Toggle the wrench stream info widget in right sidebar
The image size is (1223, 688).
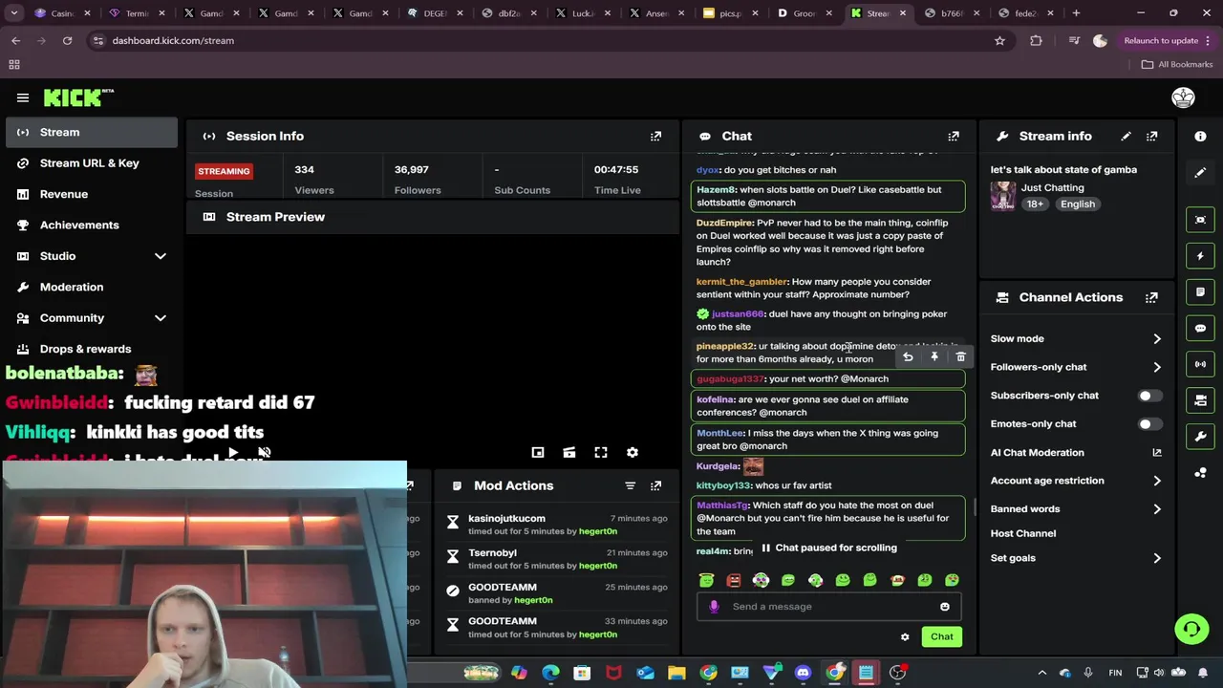point(1201,437)
